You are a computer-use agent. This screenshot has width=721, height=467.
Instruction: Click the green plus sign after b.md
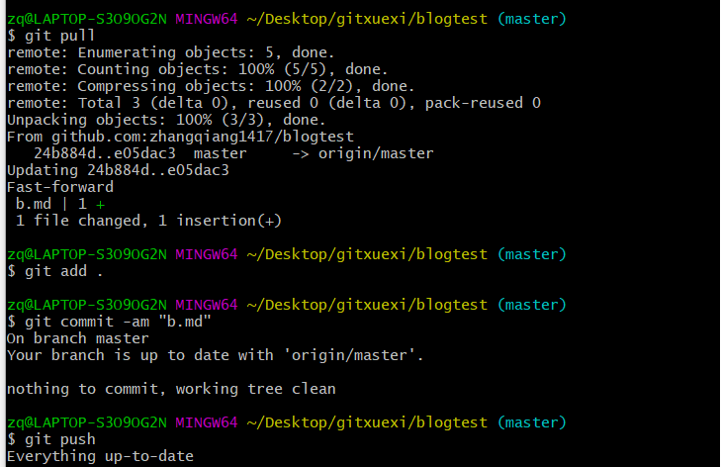(100, 205)
